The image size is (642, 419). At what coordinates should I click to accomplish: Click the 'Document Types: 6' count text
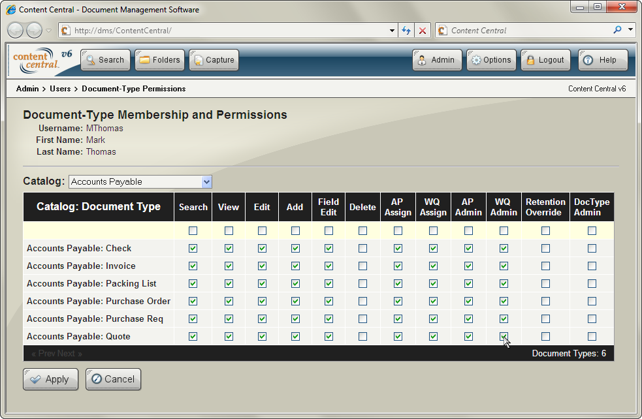pyautogui.click(x=569, y=354)
